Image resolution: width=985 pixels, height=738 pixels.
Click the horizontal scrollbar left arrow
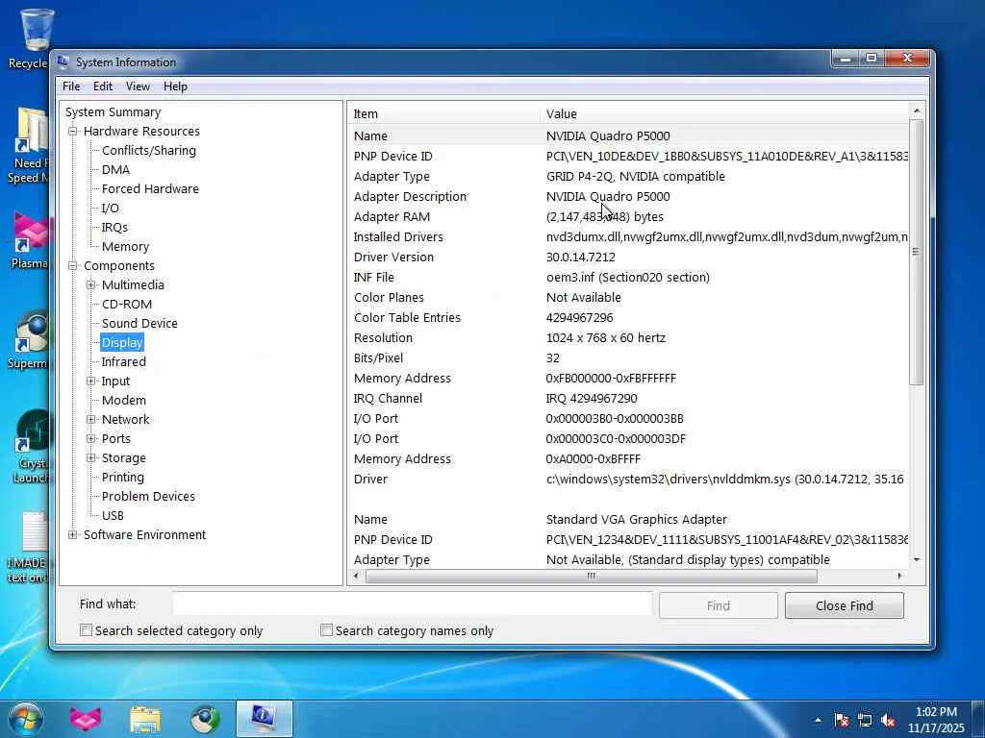(356, 576)
